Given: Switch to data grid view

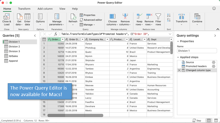Looking at the screenshot, I should [209, 120].
